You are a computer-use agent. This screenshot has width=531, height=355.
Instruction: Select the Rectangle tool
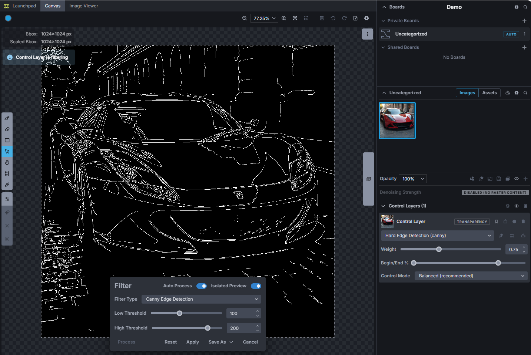[x=7, y=141]
